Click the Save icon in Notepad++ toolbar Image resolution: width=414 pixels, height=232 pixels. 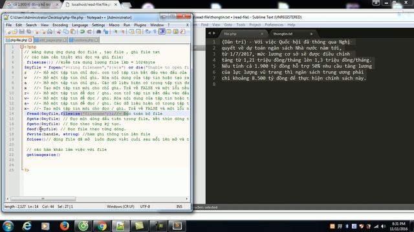tap(21, 32)
